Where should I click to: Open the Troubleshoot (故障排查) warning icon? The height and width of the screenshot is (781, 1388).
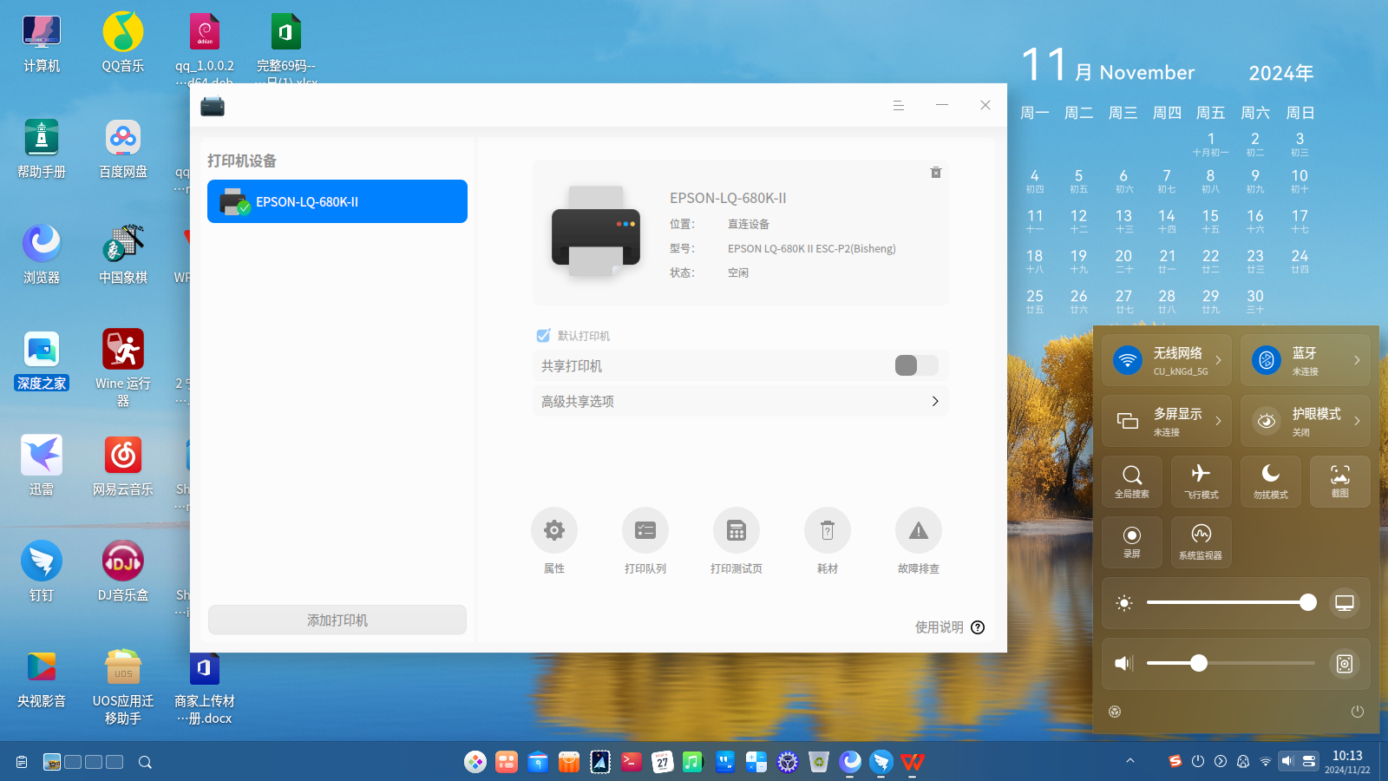coord(919,530)
